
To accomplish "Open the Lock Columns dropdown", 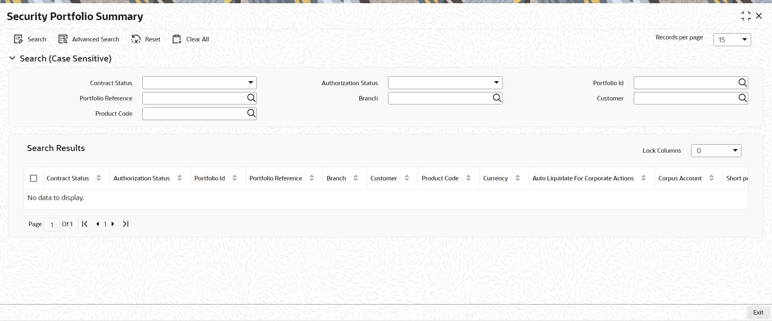I will [716, 151].
